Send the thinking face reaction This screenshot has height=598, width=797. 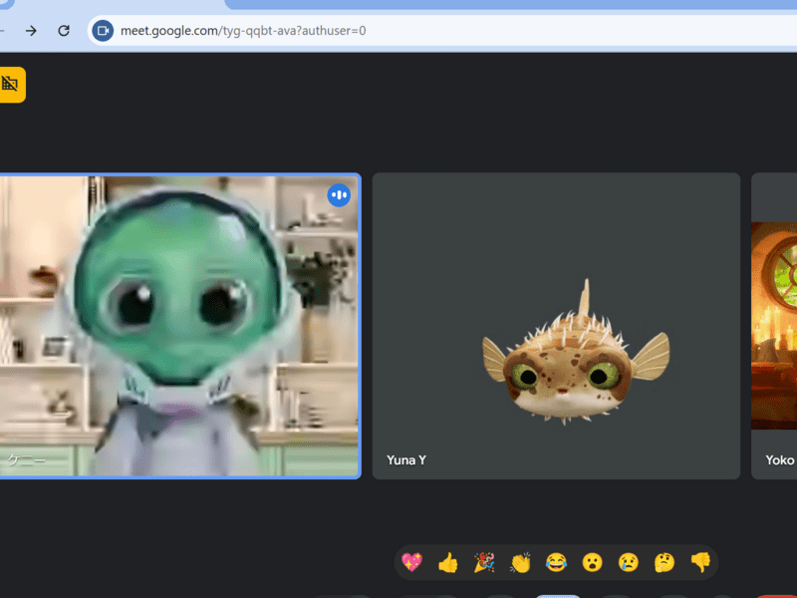(x=664, y=563)
